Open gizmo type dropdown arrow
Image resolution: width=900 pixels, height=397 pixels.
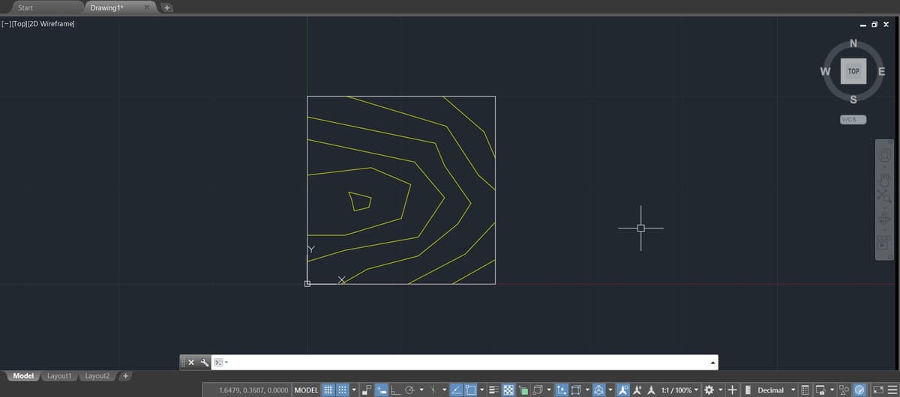click(610, 390)
